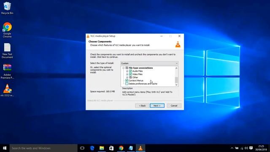This screenshot has height=152, width=270.
Task: Open the Store taskbar icon
Action: [111, 148]
